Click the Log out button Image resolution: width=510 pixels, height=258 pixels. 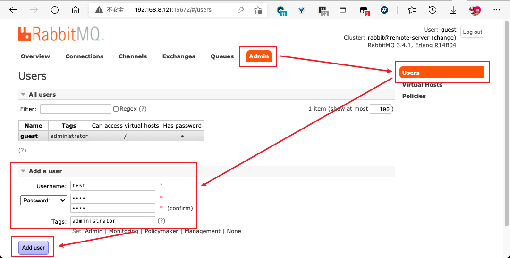click(x=472, y=32)
